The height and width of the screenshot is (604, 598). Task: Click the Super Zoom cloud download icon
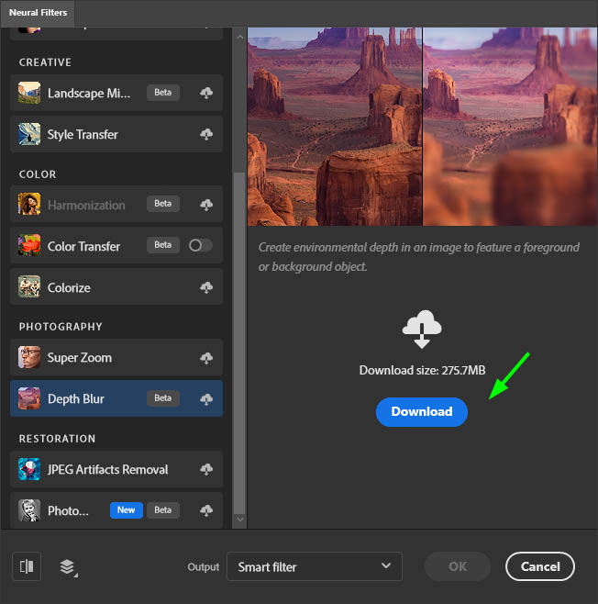point(206,358)
